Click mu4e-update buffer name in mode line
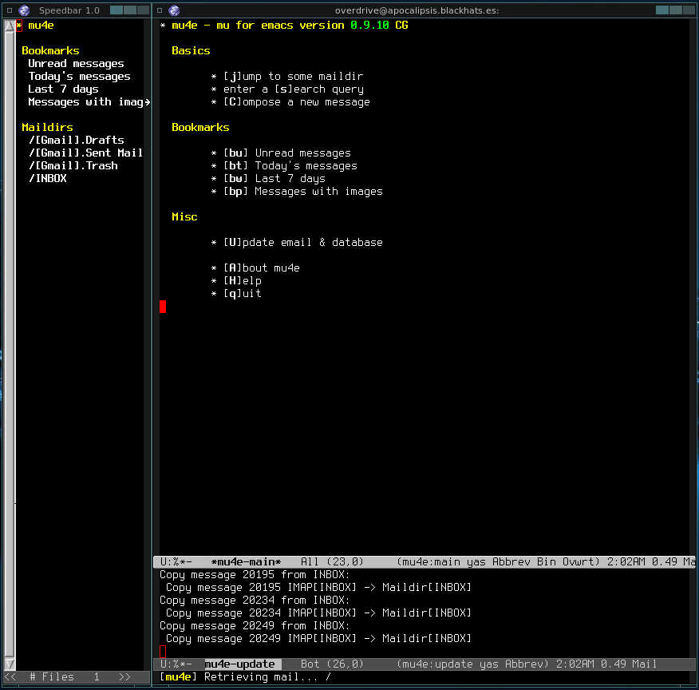 pos(240,664)
